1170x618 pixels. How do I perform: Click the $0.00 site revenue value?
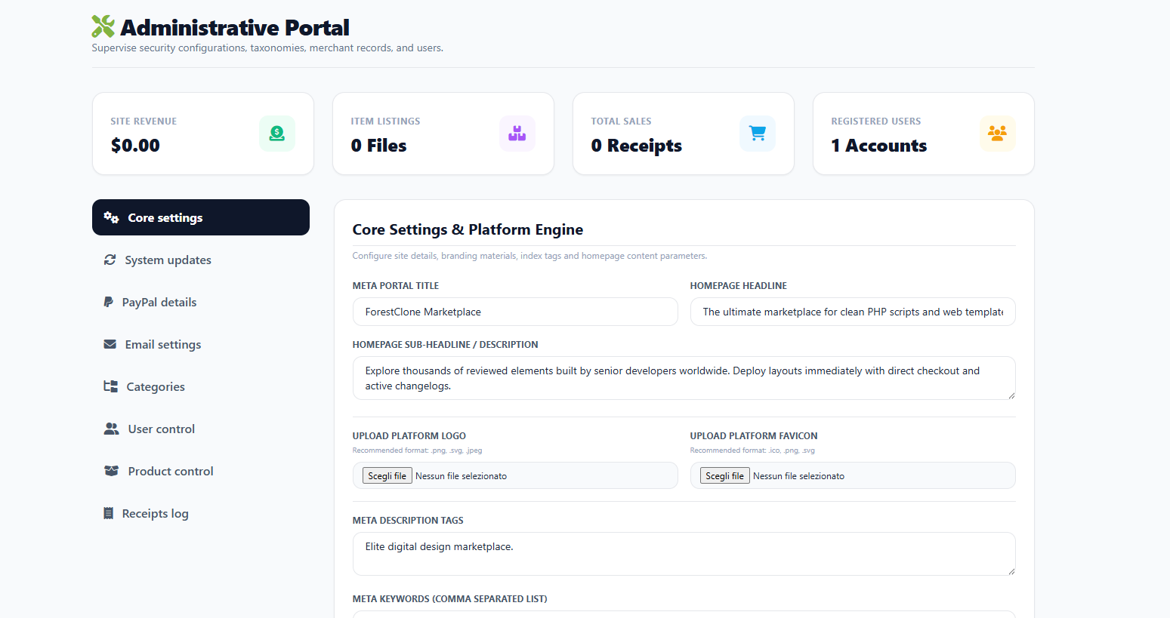pyautogui.click(x=135, y=146)
